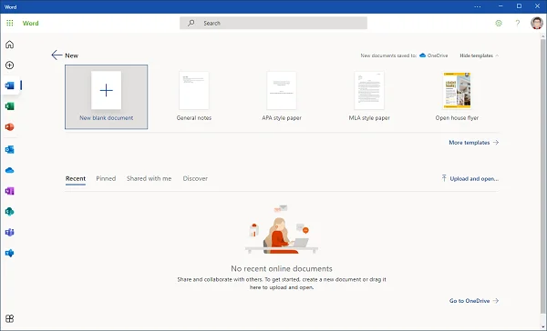Click the scrollbar down arrow
The image size is (547, 331).
(x=542, y=326)
